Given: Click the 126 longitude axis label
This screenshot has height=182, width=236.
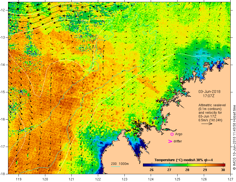Looking at the screenshot, I should click(204, 179).
